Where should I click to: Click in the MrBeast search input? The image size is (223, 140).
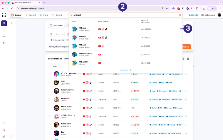pos(126,15)
